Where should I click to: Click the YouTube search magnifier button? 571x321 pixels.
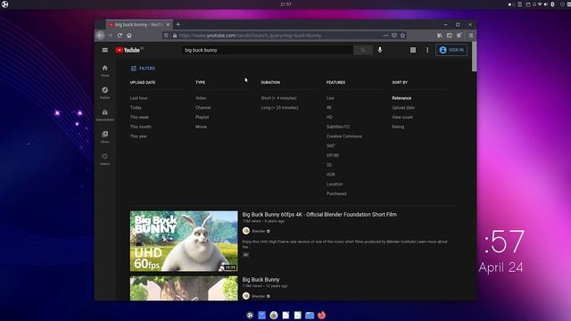coord(363,50)
